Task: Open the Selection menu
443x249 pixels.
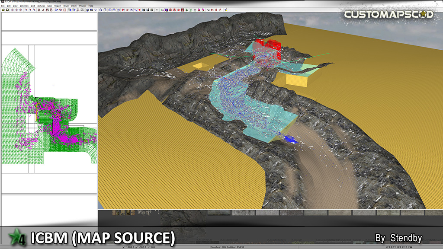Action: click(24, 6)
